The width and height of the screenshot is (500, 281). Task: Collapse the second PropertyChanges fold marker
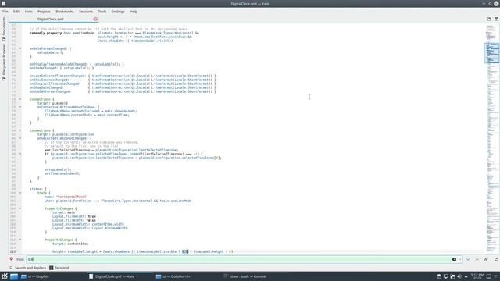20,240
